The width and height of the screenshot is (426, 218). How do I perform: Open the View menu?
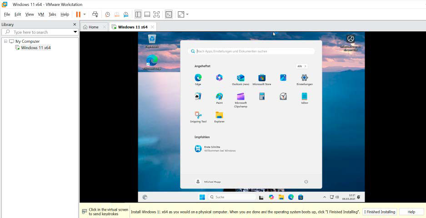30,15
